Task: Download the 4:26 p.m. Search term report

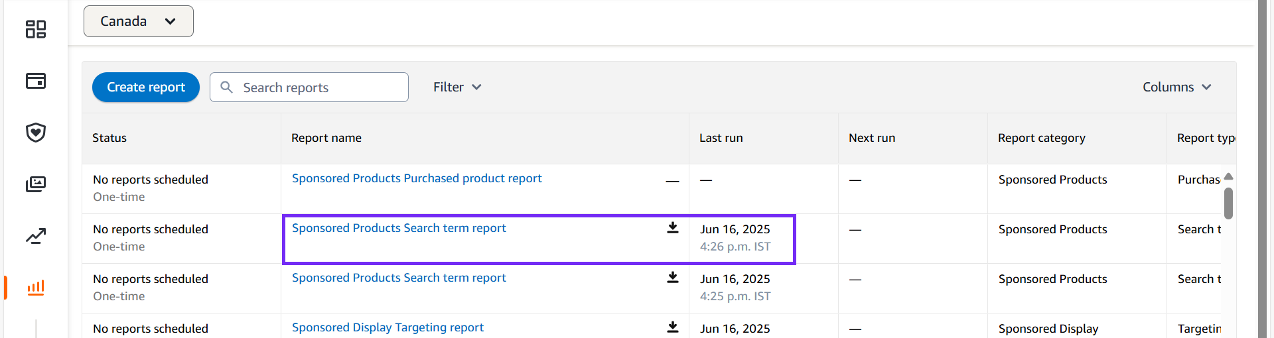Action: point(673,228)
